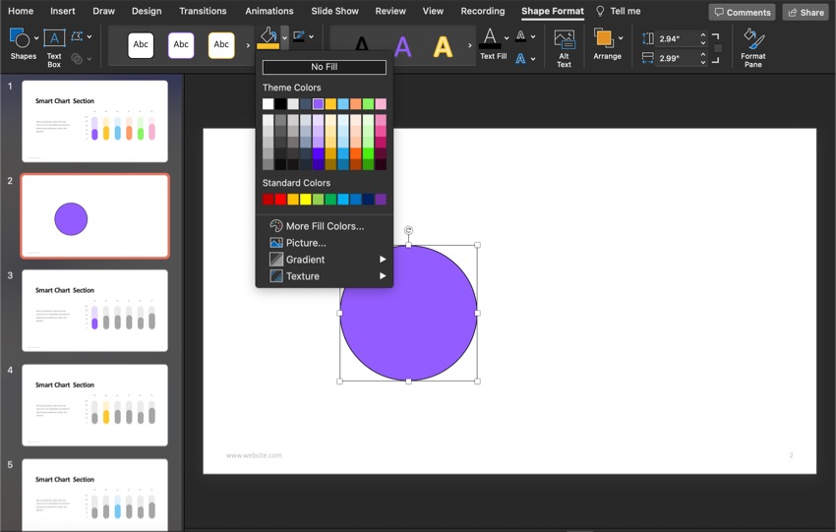The width and height of the screenshot is (836, 532).
Task: Switch to the Transitions tab
Action: 203,11
